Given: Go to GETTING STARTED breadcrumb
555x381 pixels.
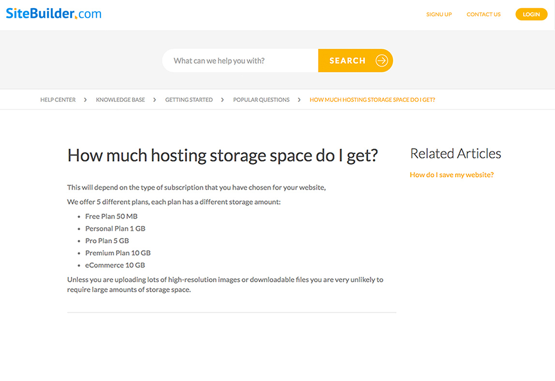Looking at the screenshot, I should click(189, 99).
